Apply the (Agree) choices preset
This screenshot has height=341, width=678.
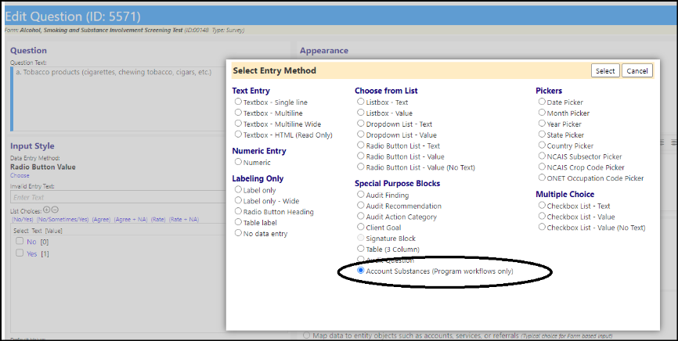point(101,220)
